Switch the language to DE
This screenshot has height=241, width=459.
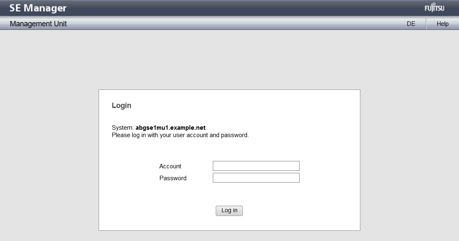tap(411, 24)
